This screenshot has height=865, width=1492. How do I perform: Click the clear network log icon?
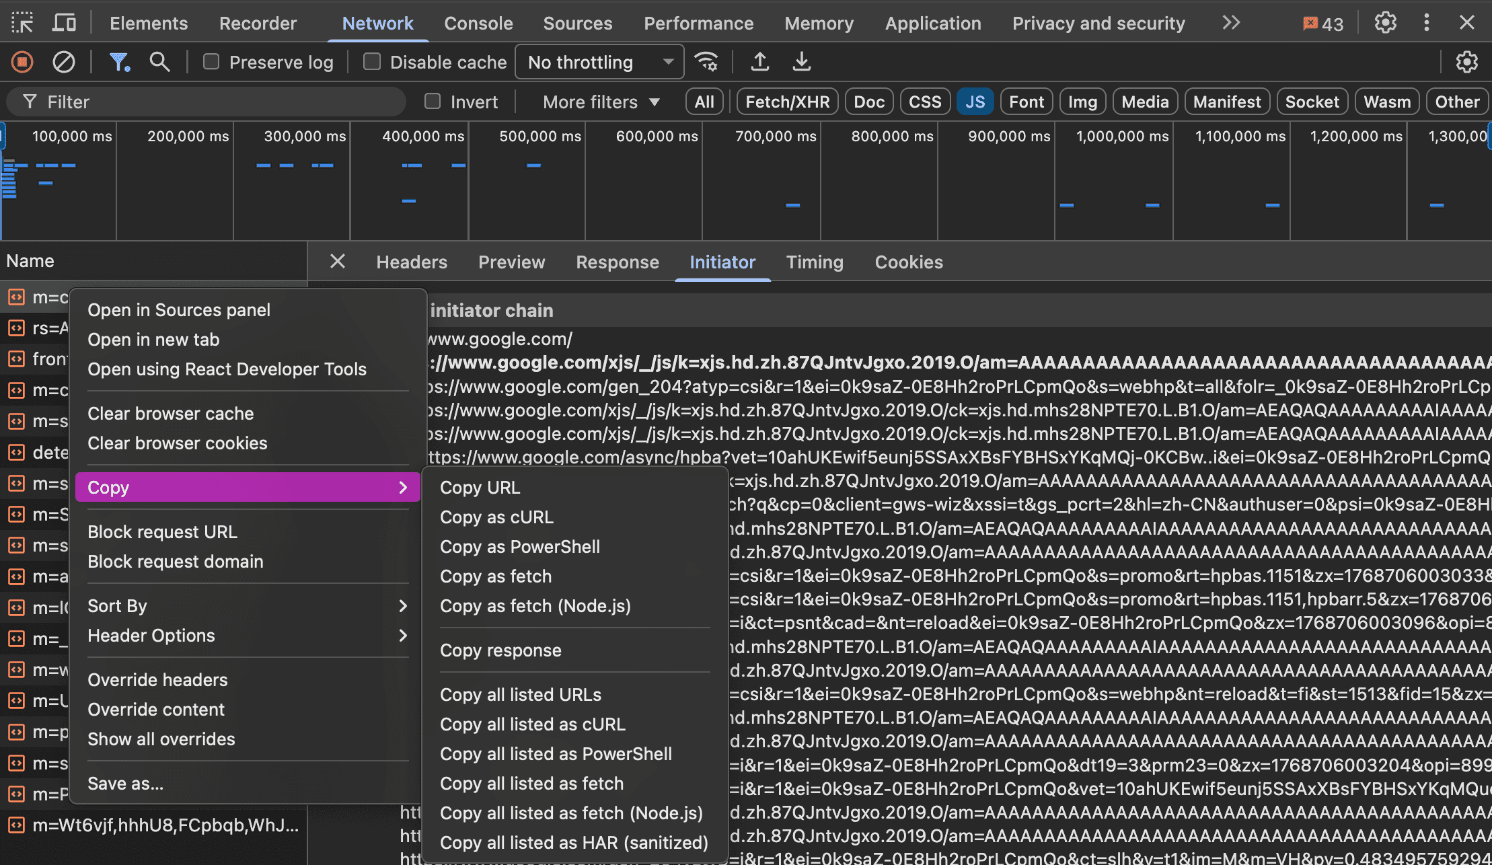[x=64, y=63]
